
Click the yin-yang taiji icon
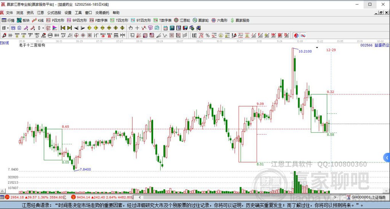296,35
